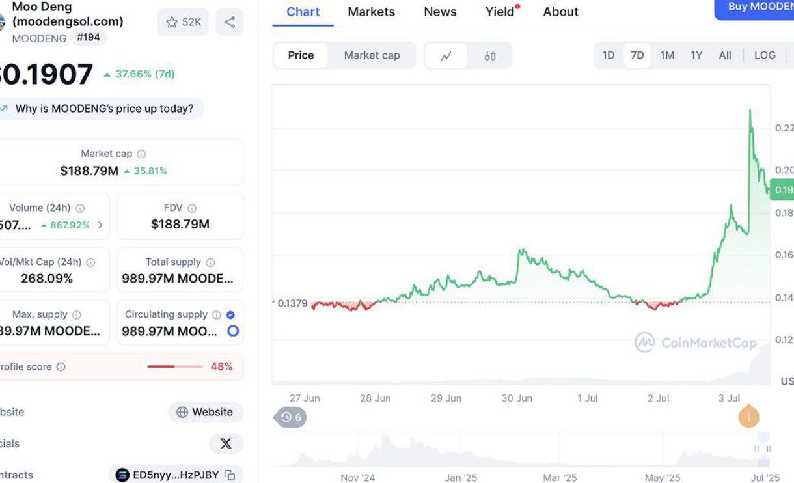This screenshot has height=483, width=794.
Task: Click the verified circulating supply badge
Action: coord(230,315)
